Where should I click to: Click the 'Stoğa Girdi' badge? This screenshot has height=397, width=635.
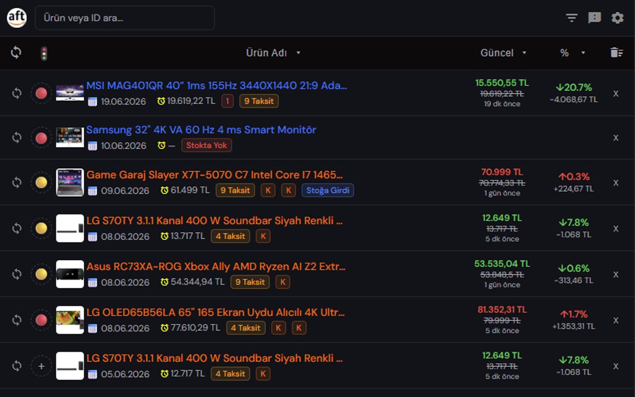point(328,191)
